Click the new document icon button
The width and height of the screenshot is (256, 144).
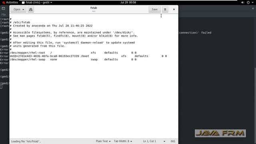[31, 10]
